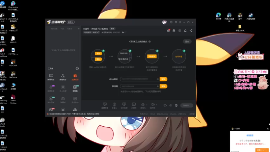Copy the rtmp address with orange button
Screen dimensions: 270x152
point(163,79)
